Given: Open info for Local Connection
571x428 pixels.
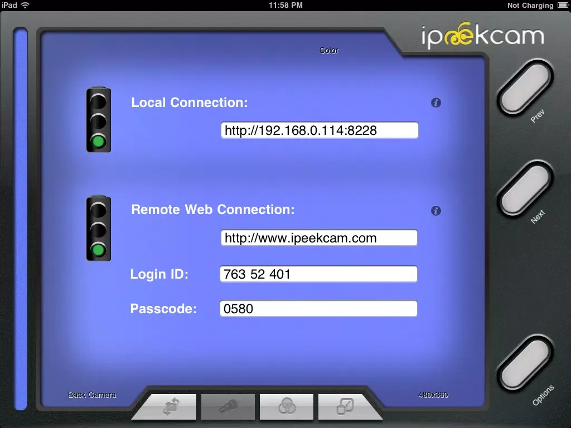Looking at the screenshot, I should [x=436, y=103].
